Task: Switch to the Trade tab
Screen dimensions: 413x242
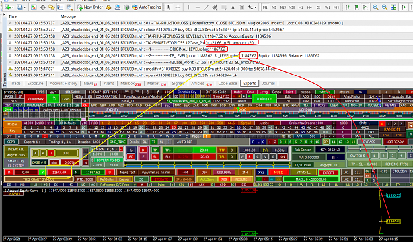Action: (x=16, y=83)
